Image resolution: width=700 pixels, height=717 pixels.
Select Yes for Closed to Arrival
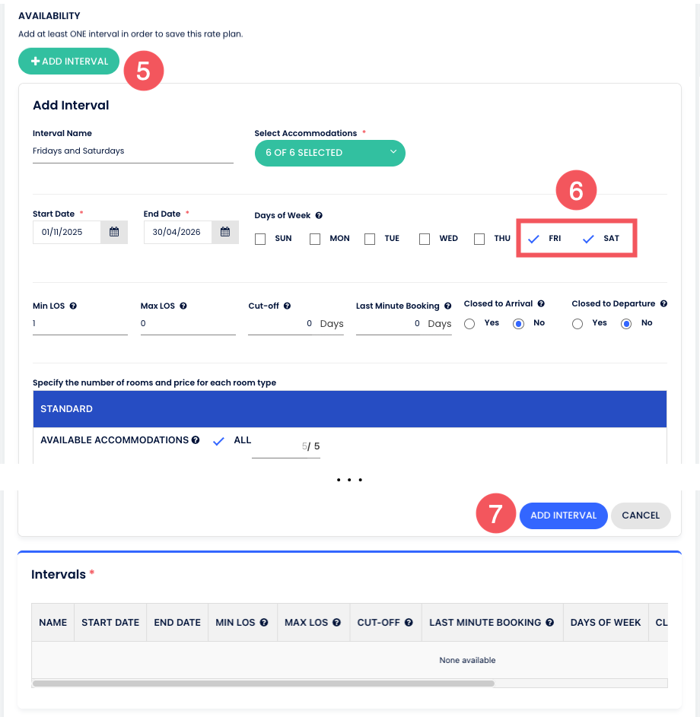pyautogui.click(x=469, y=324)
